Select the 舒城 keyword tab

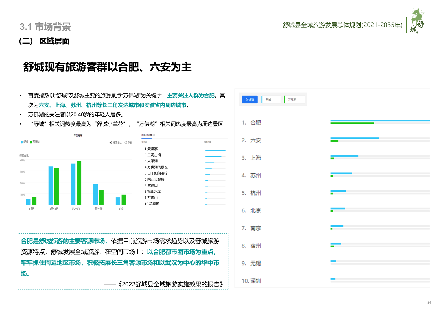click(x=271, y=100)
